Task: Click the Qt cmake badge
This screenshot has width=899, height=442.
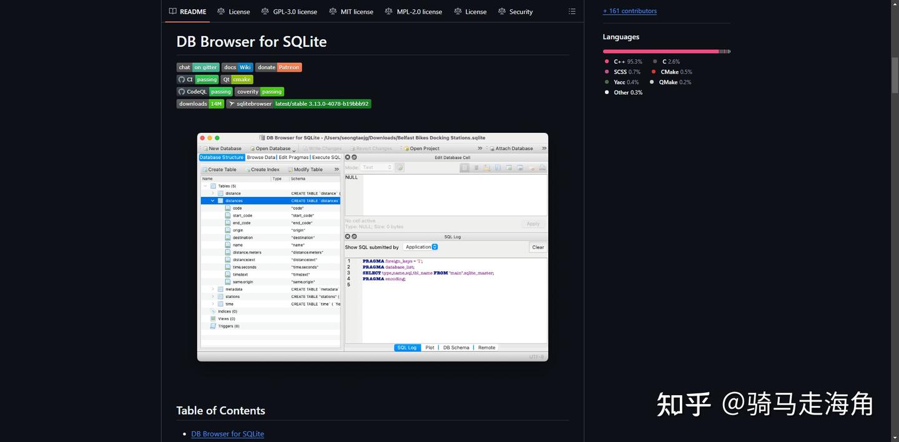Action: [237, 79]
